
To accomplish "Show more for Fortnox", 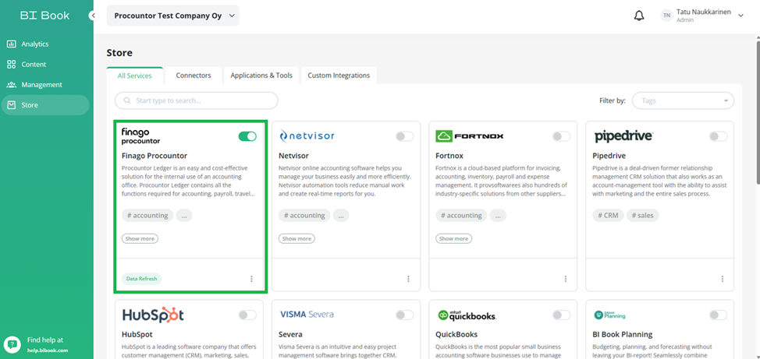I will [x=453, y=238].
